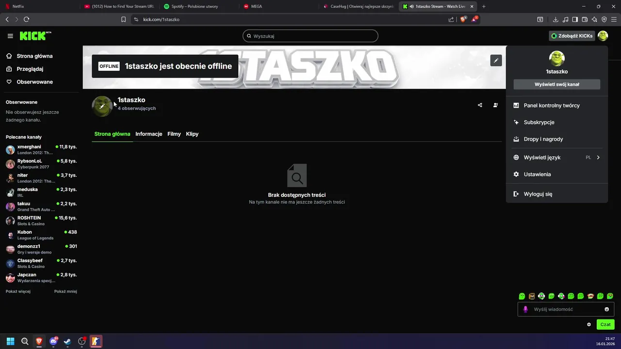The width and height of the screenshot is (621, 349).
Task: Click the browser back arrow
Action: click(7, 19)
